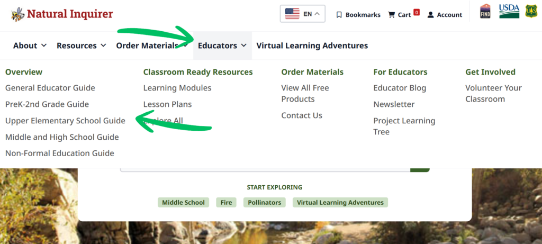Click the Natural Inquirer bee logo
This screenshot has width=542, height=244.
(17, 14)
